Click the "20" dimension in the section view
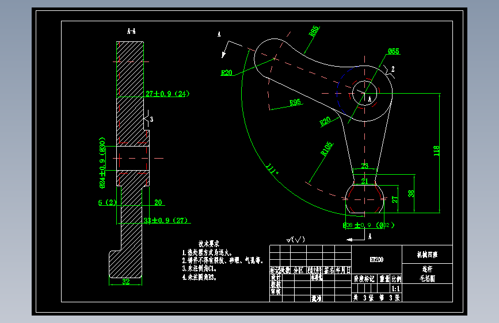The width and height of the screenshot is (499, 323). [158, 202]
